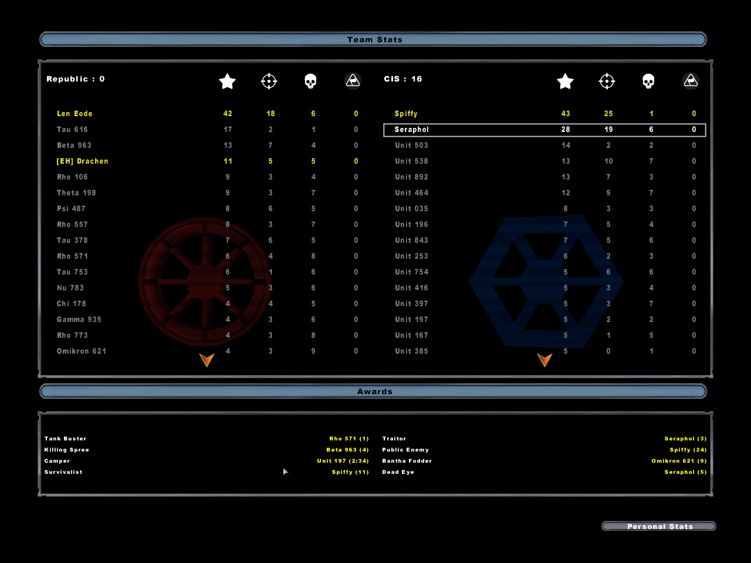Select player Nu 783

(70, 288)
